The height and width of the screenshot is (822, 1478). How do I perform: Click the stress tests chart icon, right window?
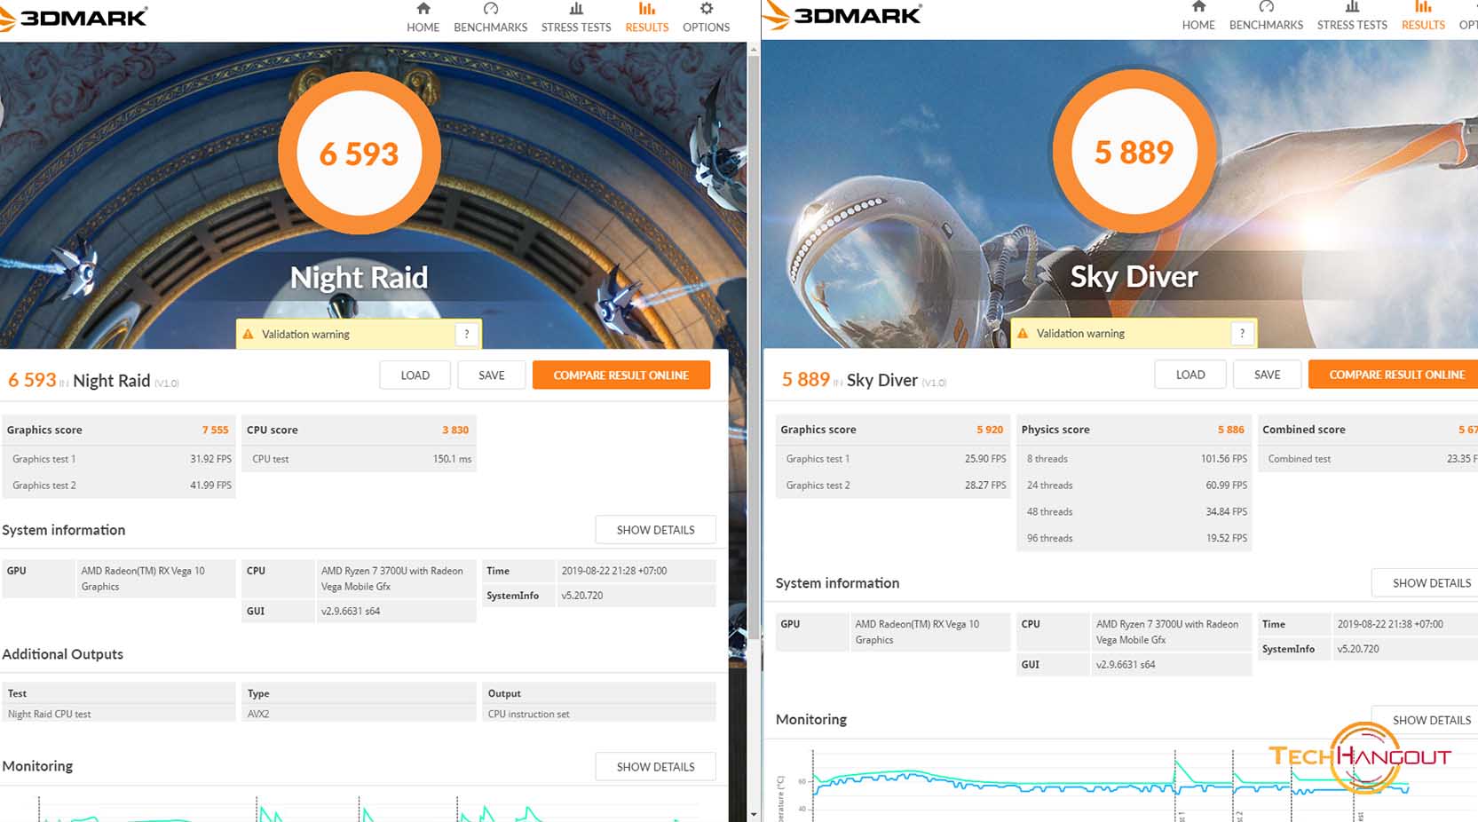pyautogui.click(x=1352, y=6)
